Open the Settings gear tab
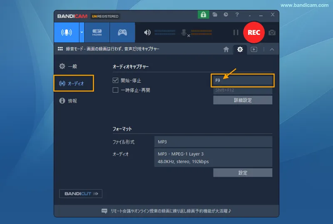The image size is (333, 224). coord(240,49)
